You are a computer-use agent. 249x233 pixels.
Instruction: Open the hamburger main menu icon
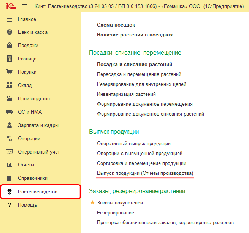[24, 6]
